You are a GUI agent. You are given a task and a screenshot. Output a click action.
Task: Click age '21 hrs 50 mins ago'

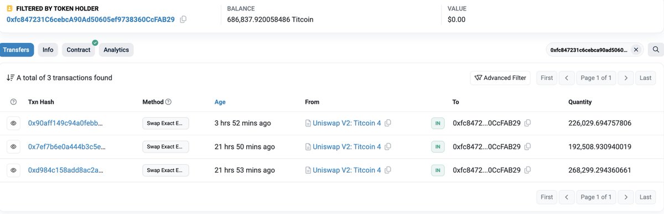tap(245, 147)
